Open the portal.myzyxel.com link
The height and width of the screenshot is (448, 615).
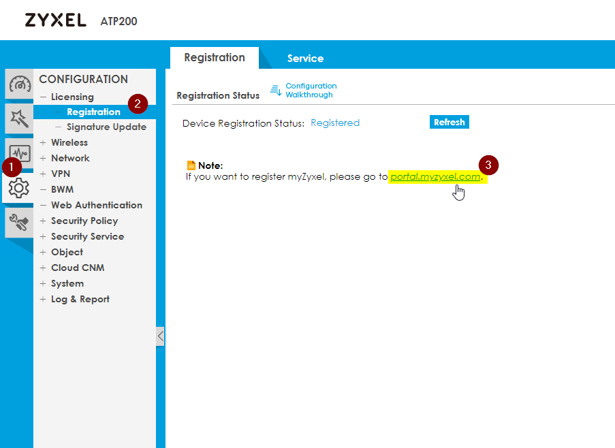[435, 177]
